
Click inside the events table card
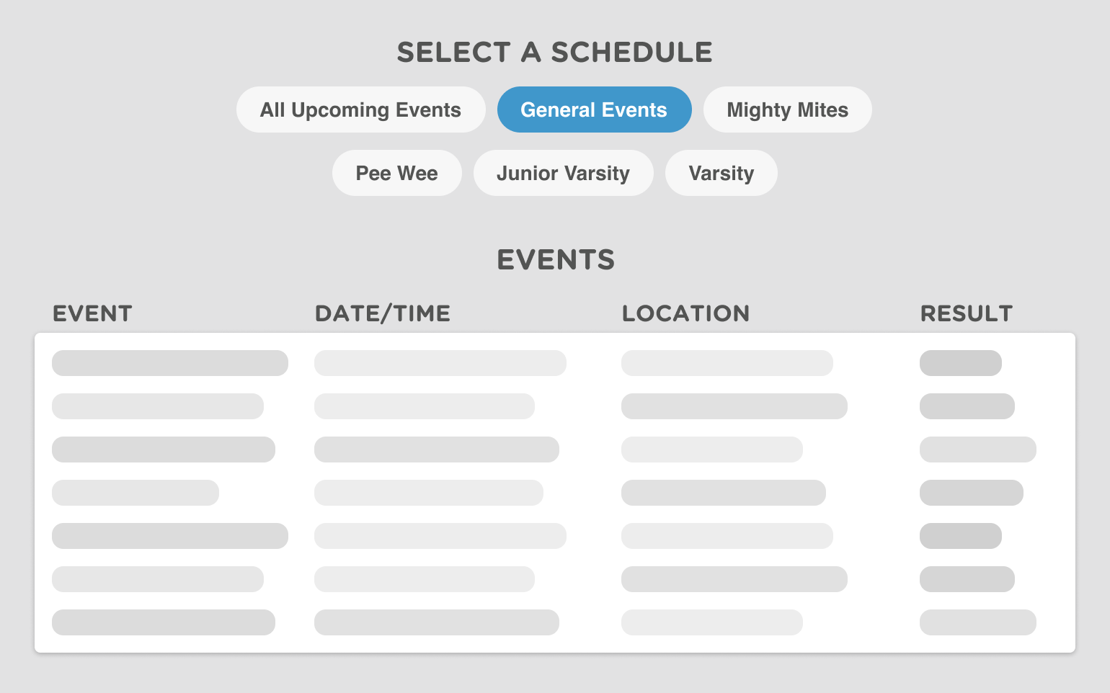(x=555, y=493)
